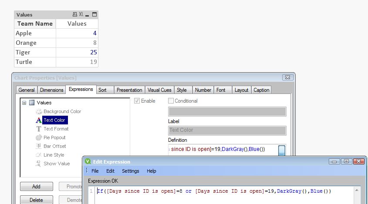Toggle the Enable checkbox

tap(137, 101)
